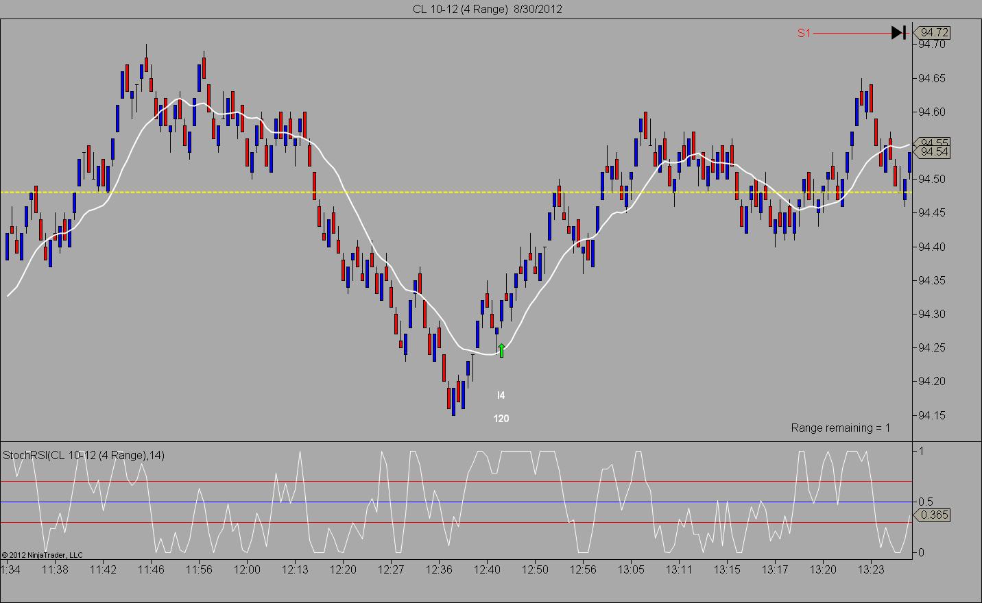Click the Range remaining = 1 text
This screenshot has height=603, width=982.
click(841, 428)
